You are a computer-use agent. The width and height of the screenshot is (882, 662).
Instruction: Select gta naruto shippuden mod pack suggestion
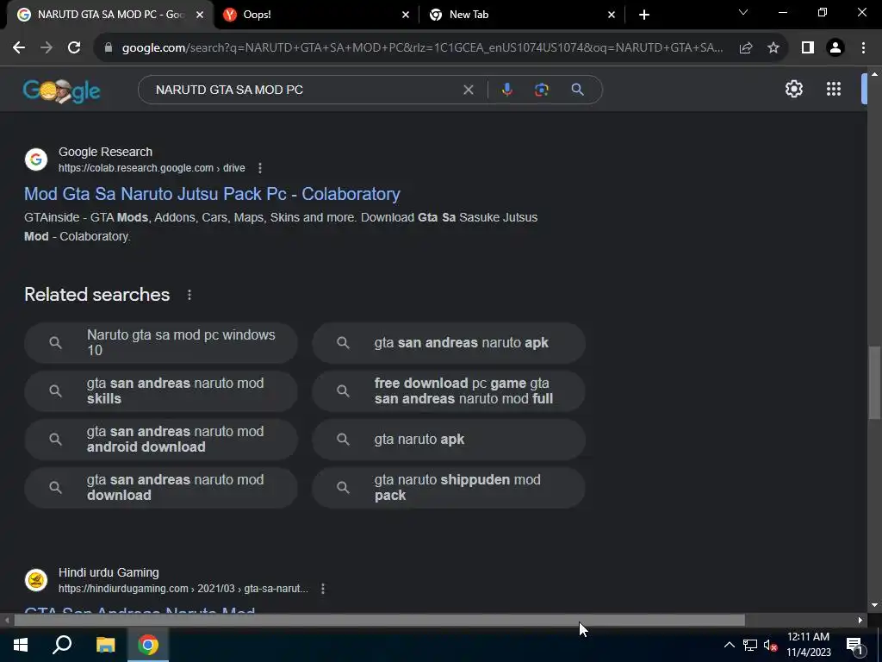click(x=449, y=488)
